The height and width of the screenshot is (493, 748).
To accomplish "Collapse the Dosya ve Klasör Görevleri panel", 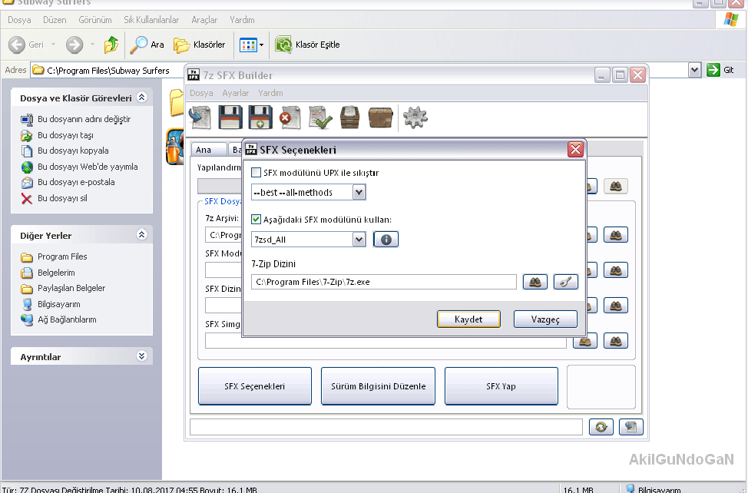I will pos(141,98).
